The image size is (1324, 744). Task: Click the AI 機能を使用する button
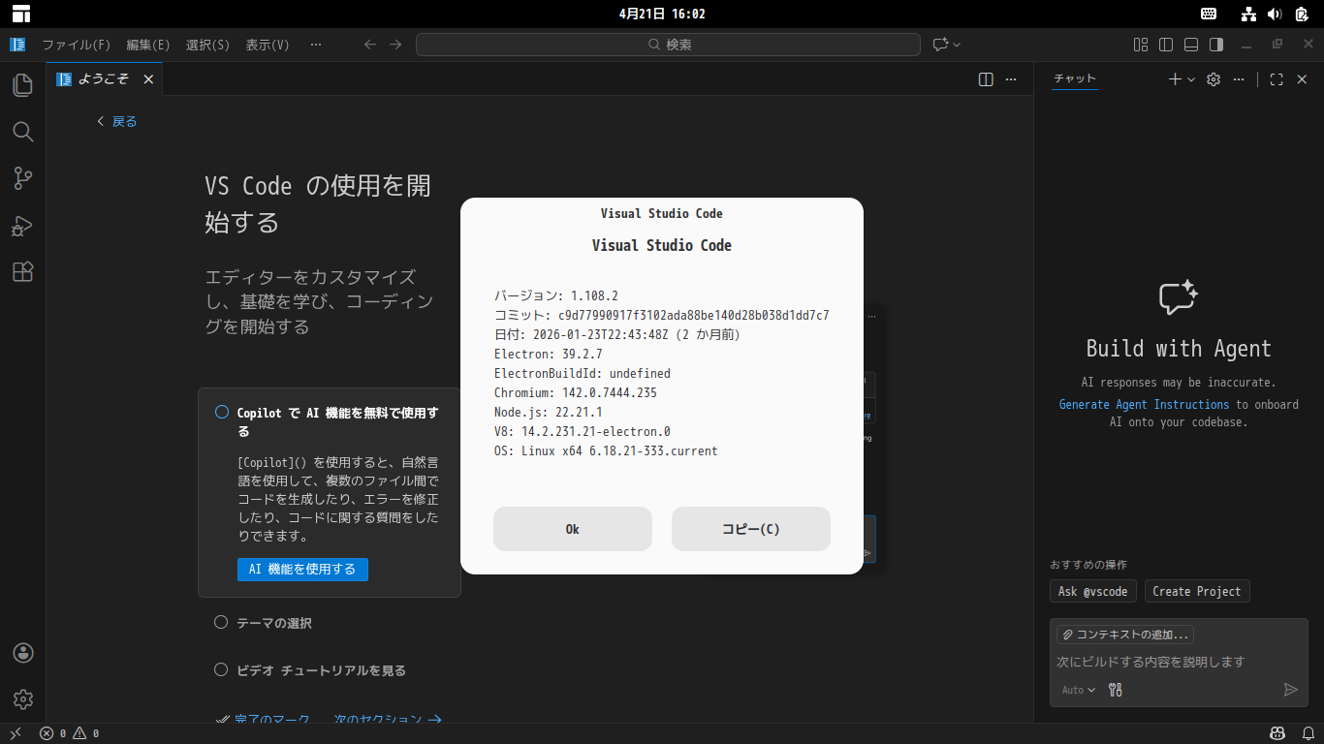tap(302, 570)
